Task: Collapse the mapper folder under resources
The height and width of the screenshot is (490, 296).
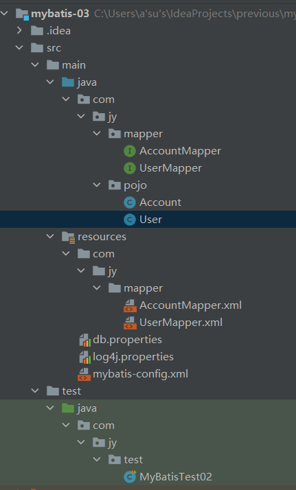Action: click(x=97, y=288)
